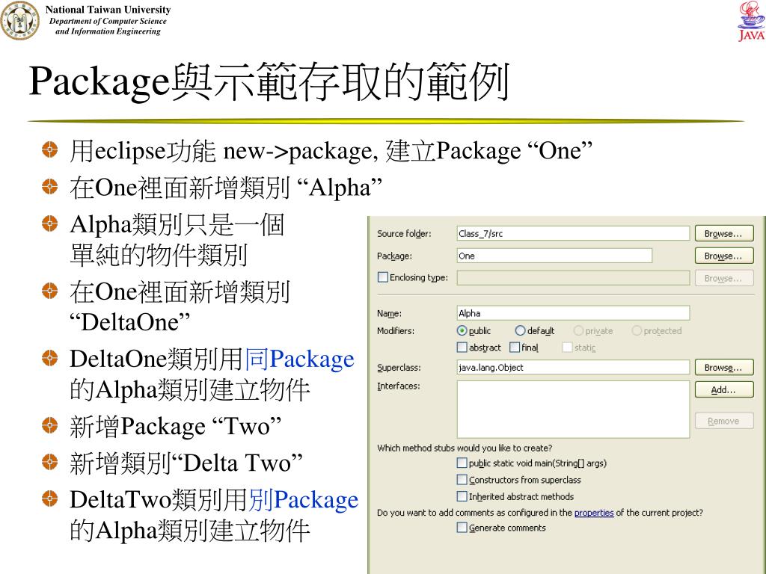Viewport: 766px width, 574px height.
Task: Click the blue text '同Package'
Action: click(x=299, y=359)
